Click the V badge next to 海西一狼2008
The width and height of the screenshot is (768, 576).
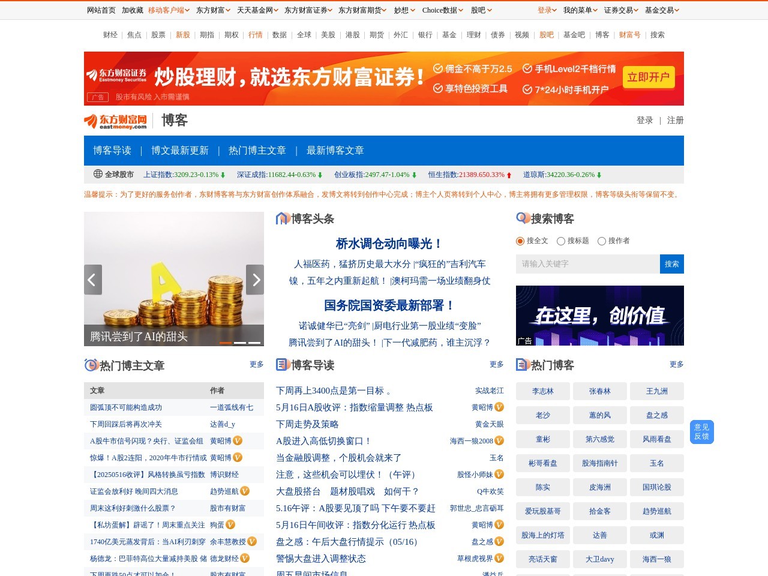pyautogui.click(x=499, y=440)
